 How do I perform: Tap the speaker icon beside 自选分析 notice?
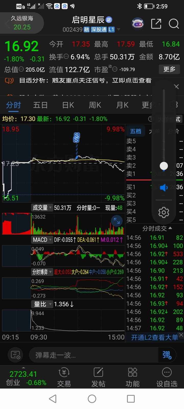9,81
